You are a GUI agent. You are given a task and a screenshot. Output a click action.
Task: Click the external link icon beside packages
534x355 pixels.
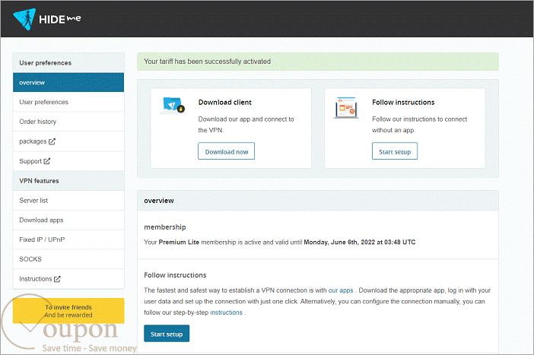[x=52, y=141]
